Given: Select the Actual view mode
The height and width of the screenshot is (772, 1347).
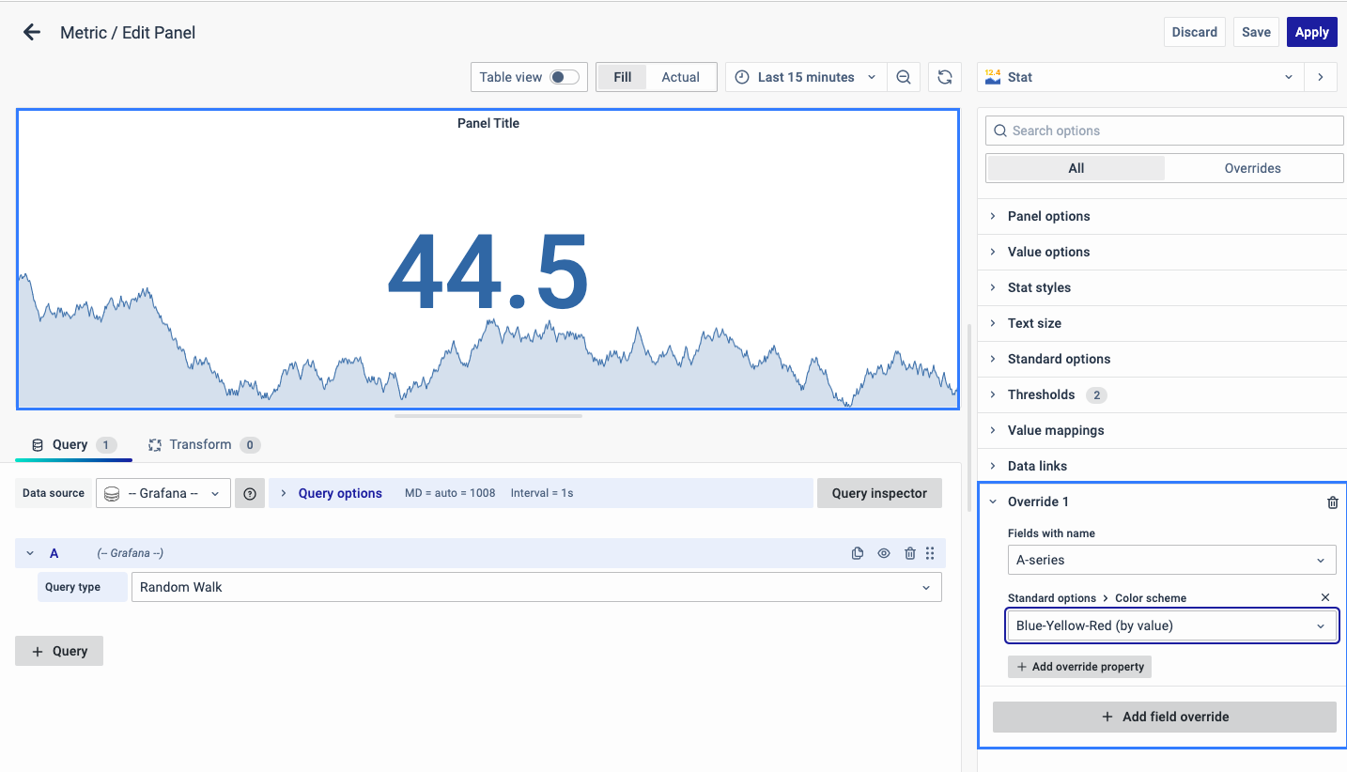Looking at the screenshot, I should (x=680, y=77).
